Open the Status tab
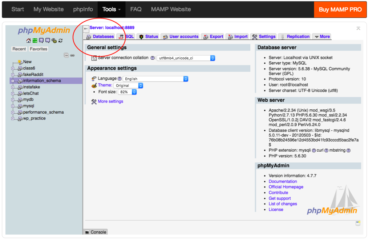The height and width of the screenshot is (240, 372). click(x=149, y=37)
